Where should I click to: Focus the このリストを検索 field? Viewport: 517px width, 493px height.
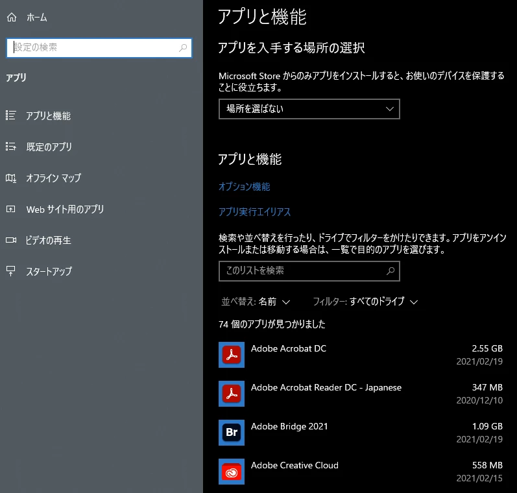click(x=309, y=271)
